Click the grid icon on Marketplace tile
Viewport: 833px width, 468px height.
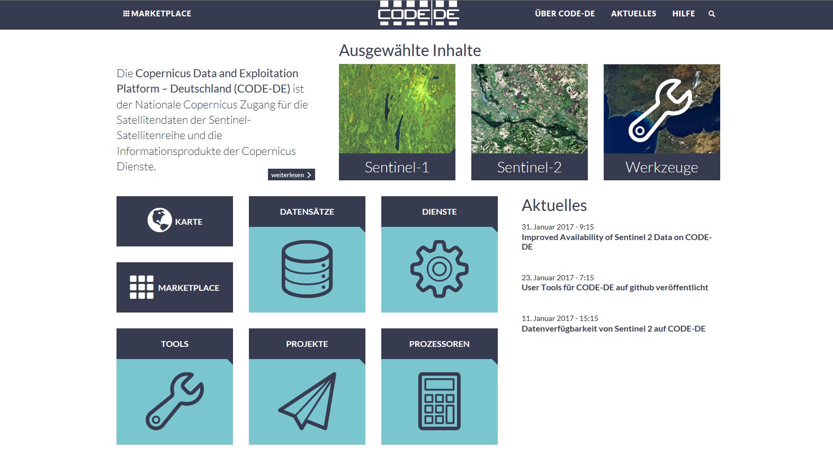point(141,287)
